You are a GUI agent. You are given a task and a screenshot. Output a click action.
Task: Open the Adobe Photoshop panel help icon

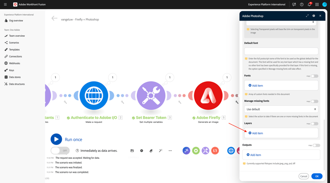click(x=314, y=16)
